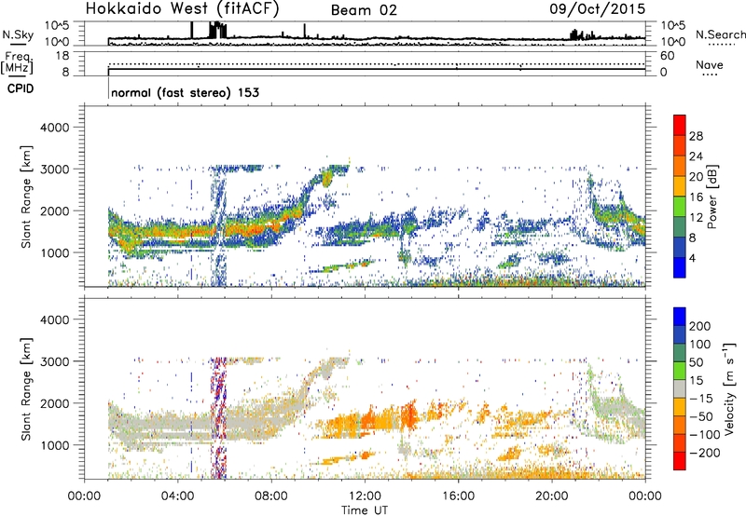The image size is (746, 516).
Task: Click the 'Beam 02' label
Action: (364, 10)
